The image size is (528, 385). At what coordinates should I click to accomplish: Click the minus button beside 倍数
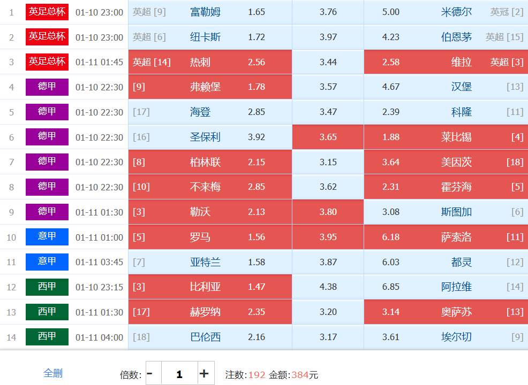pos(150,373)
